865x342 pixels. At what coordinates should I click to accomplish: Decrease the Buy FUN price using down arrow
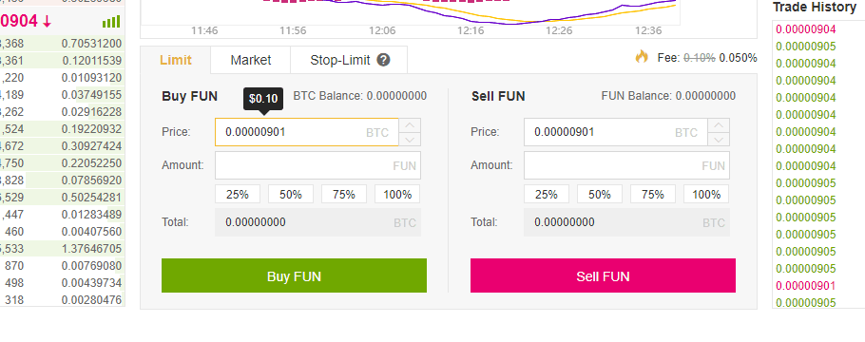410,140
